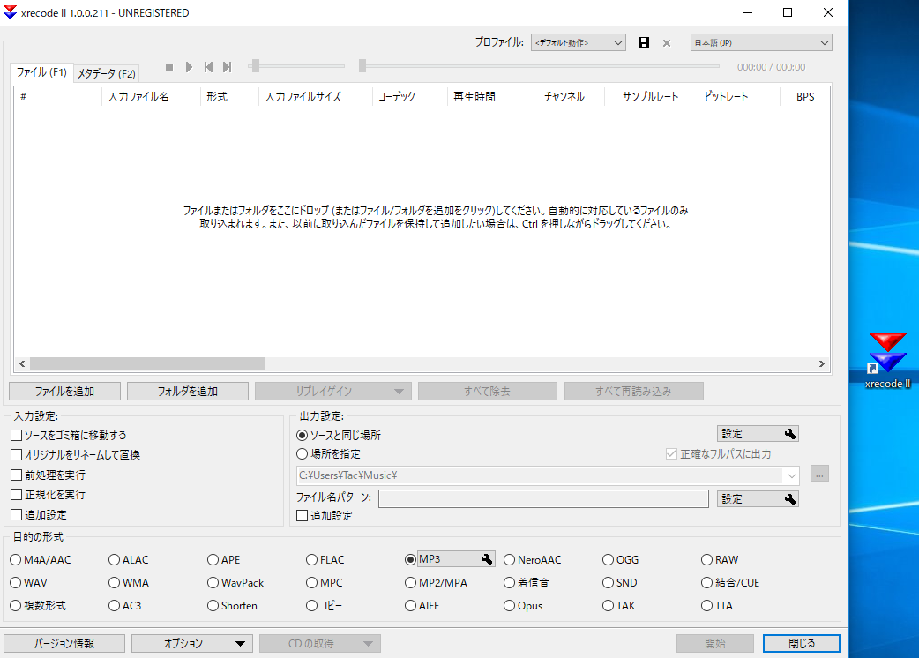Click the browse ... button for output path
Viewport: 919px width, 658px height.
(819, 474)
